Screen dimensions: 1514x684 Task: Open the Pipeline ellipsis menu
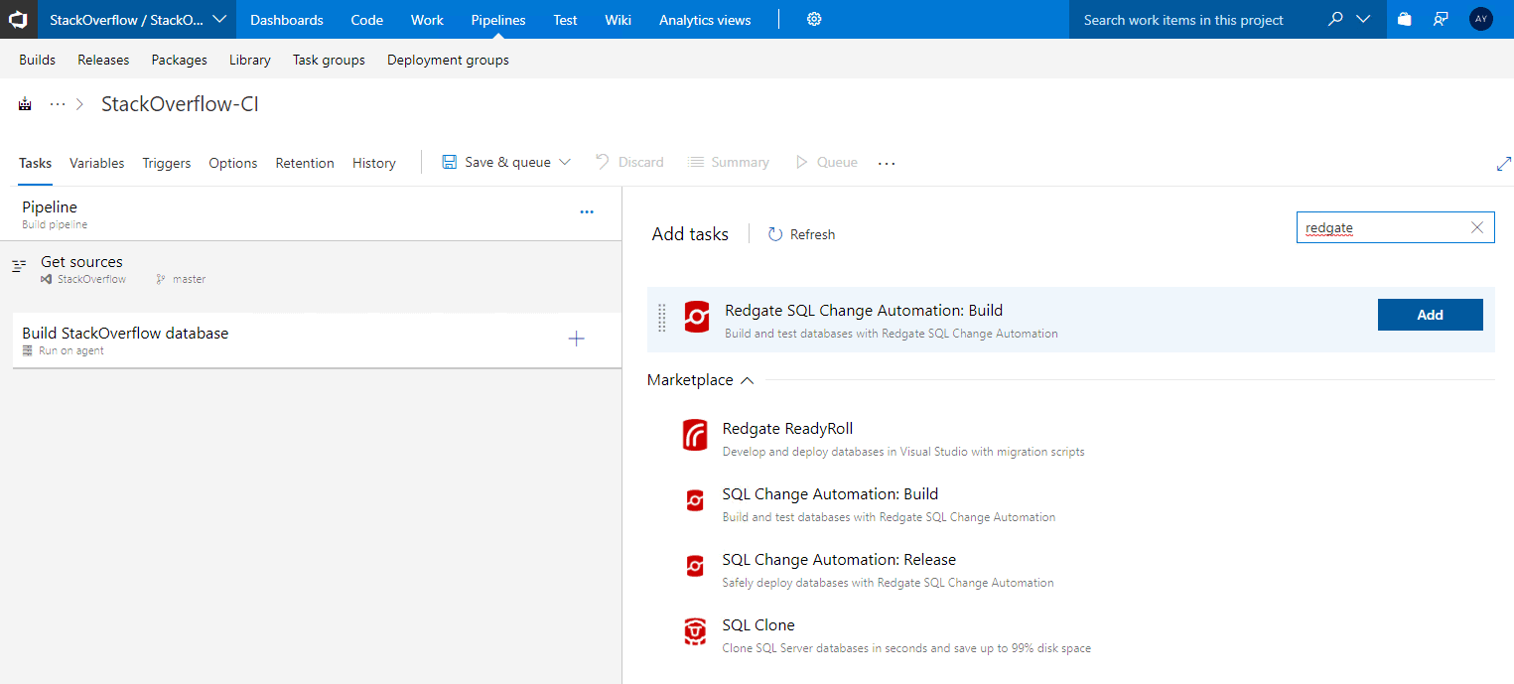pyautogui.click(x=587, y=211)
